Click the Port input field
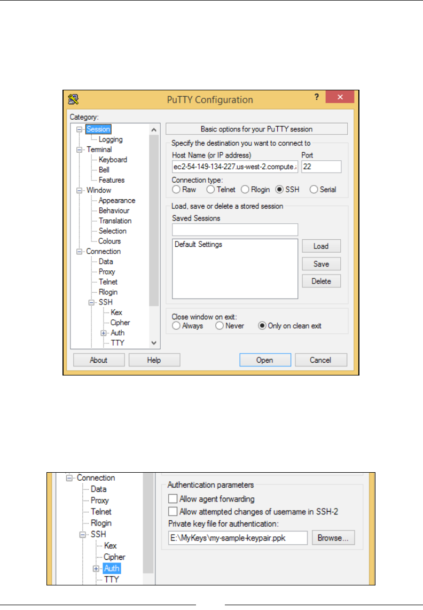This screenshot has height=610, width=423. 322,167
